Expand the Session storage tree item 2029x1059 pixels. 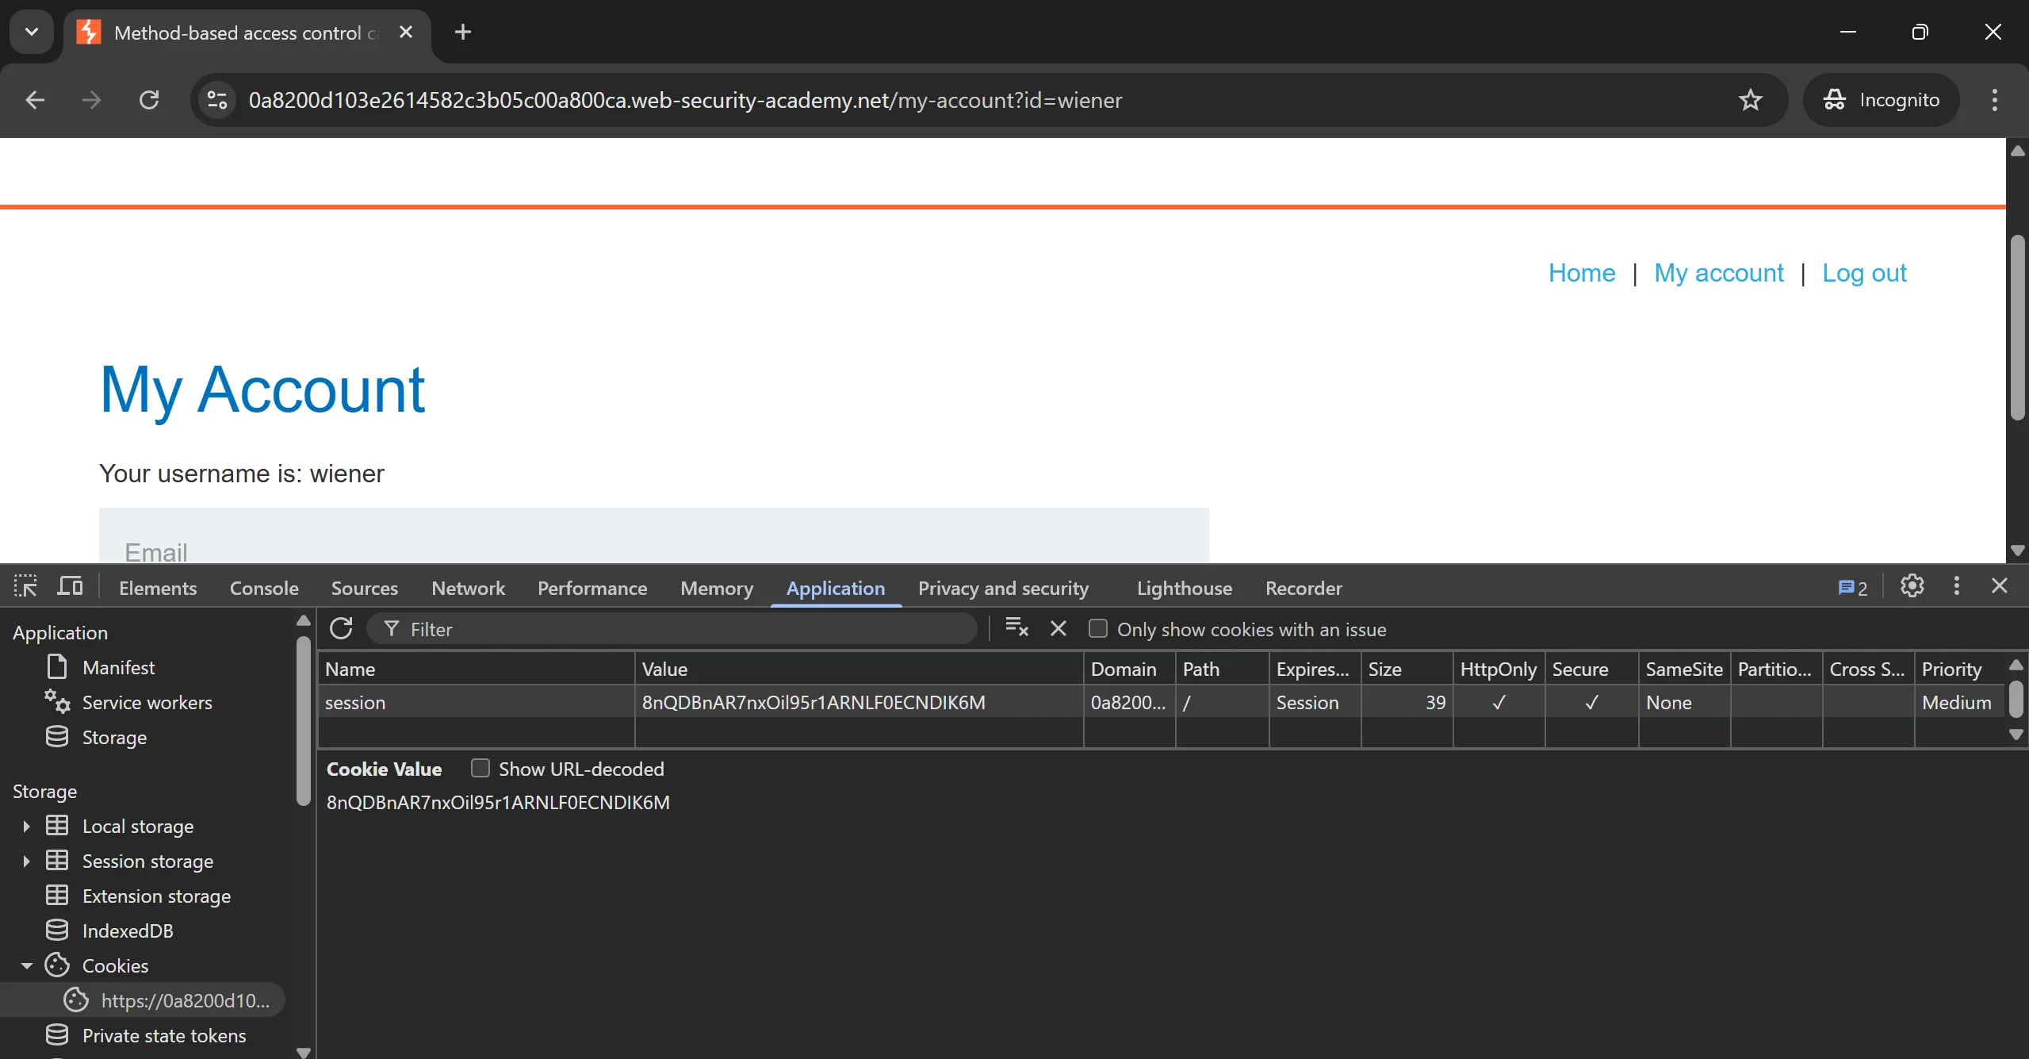pos(26,861)
